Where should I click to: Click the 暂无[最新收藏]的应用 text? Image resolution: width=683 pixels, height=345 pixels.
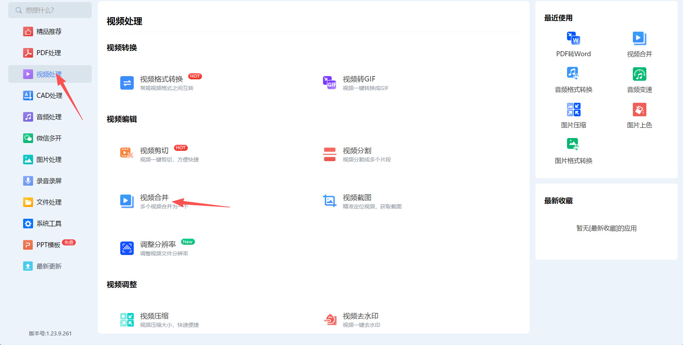(x=607, y=228)
